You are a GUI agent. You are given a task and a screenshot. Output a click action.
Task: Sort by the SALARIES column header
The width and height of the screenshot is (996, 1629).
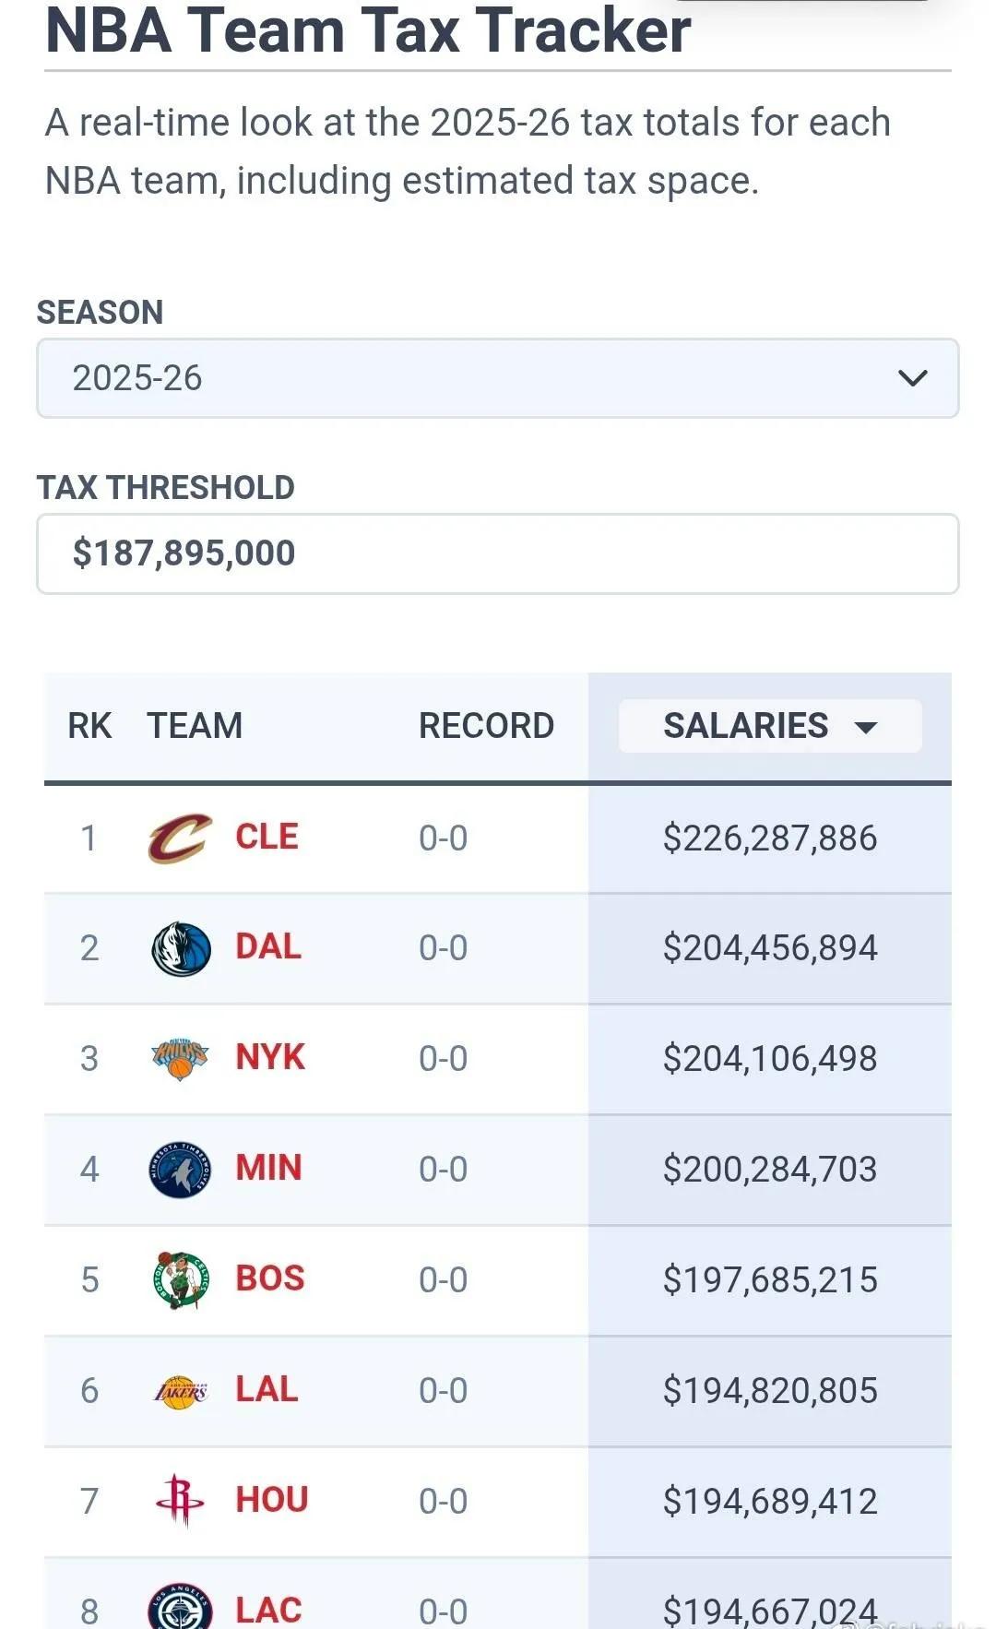[x=770, y=726]
